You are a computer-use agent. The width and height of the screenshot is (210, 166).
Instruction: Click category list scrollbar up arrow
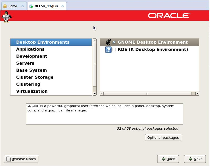[x=95, y=40]
